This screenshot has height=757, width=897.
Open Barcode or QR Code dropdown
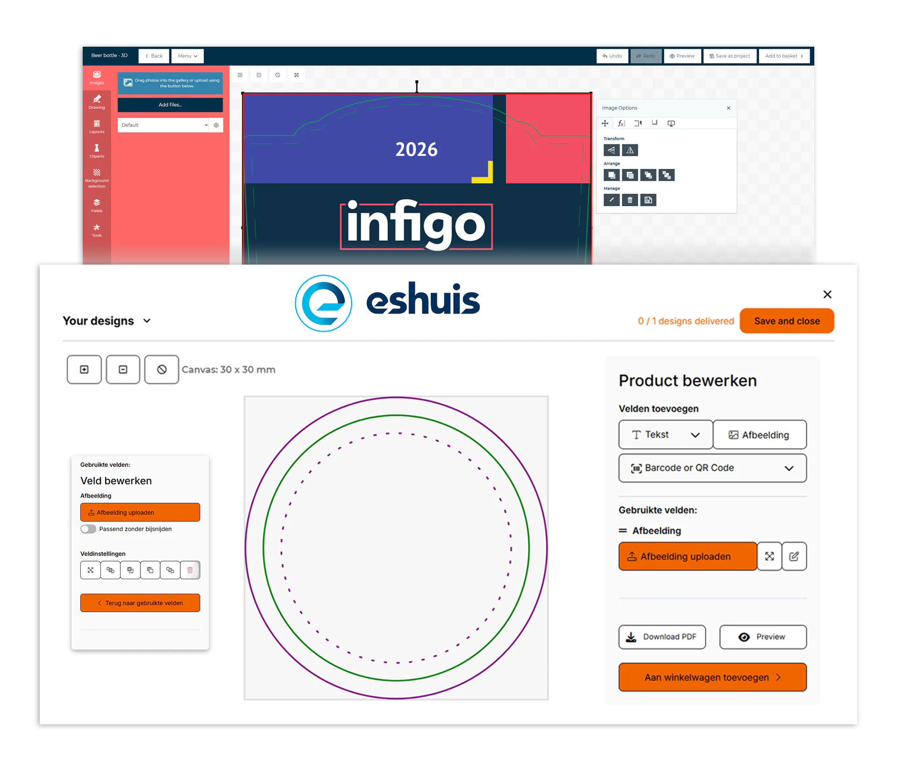click(712, 468)
